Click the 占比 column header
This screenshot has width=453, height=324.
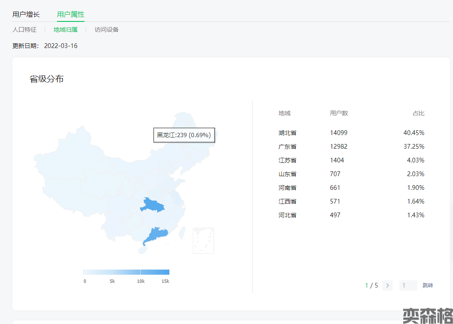(x=418, y=113)
